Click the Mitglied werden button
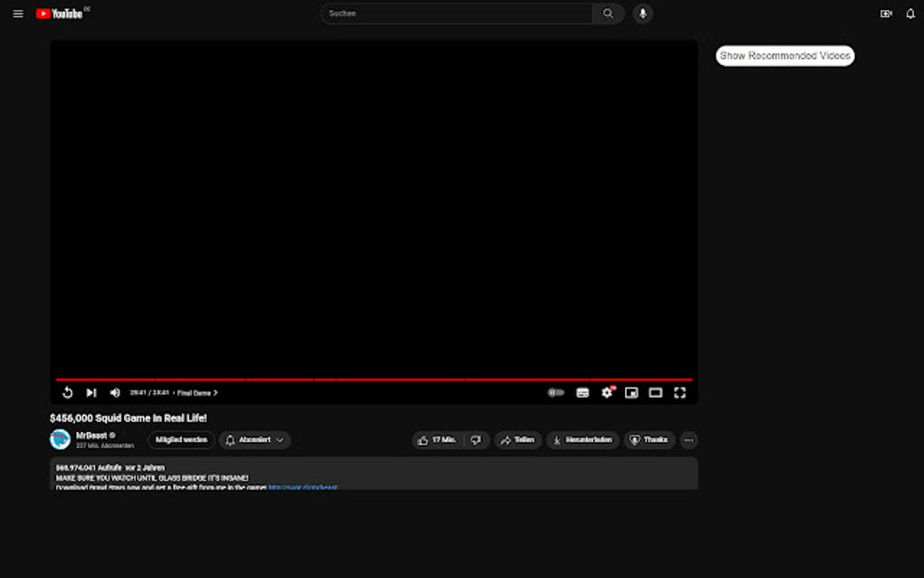This screenshot has width=924, height=578. pos(180,439)
